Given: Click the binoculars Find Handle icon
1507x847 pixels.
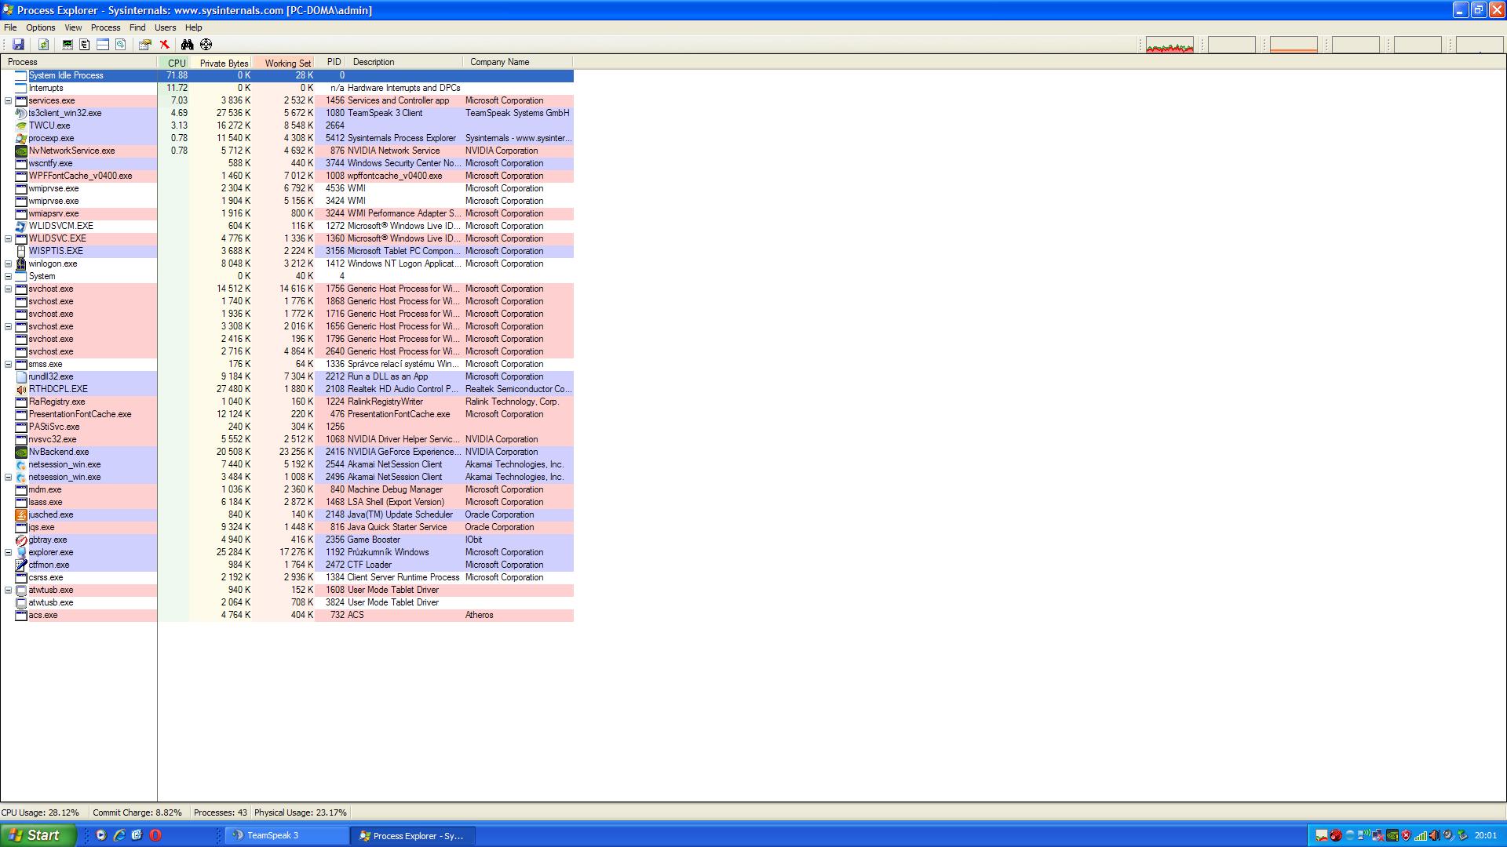Looking at the screenshot, I should (187, 45).
